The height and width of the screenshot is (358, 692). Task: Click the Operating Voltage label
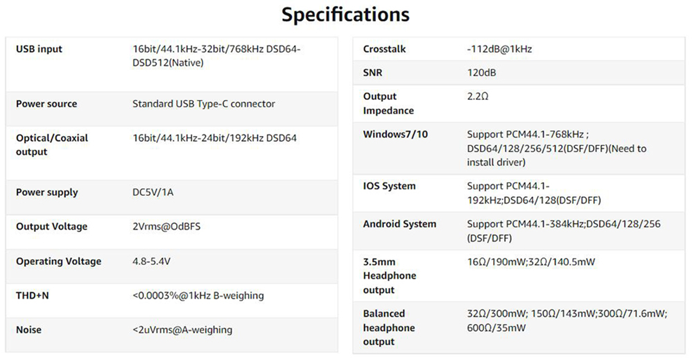[x=59, y=261]
